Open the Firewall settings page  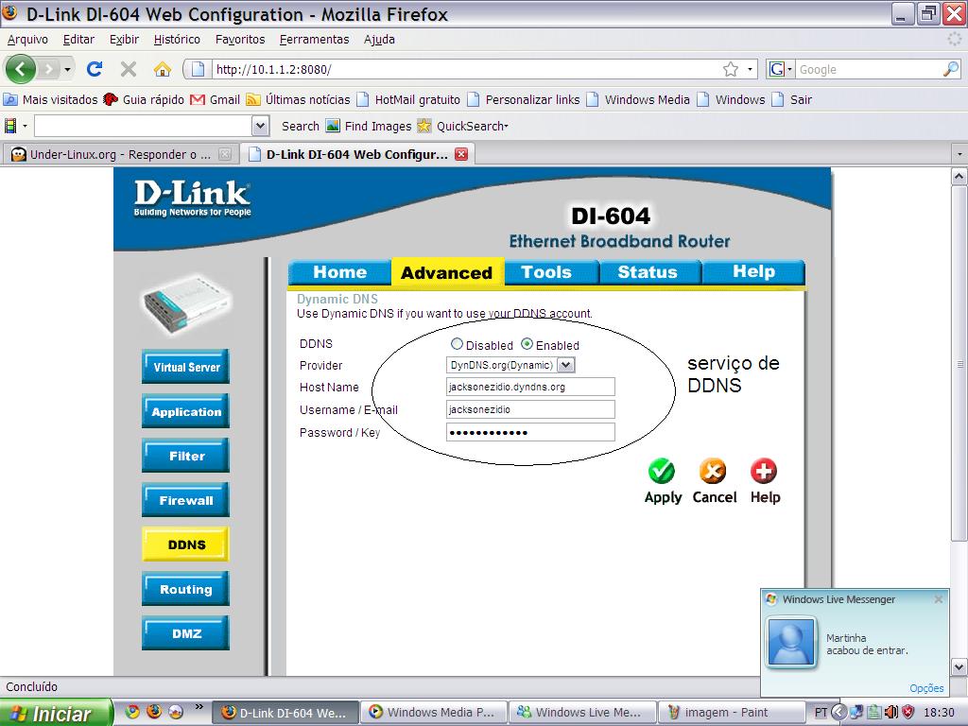(x=186, y=500)
